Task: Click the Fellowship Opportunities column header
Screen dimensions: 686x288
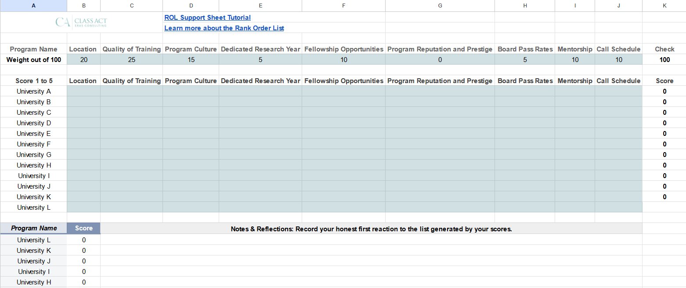Action: [343, 49]
